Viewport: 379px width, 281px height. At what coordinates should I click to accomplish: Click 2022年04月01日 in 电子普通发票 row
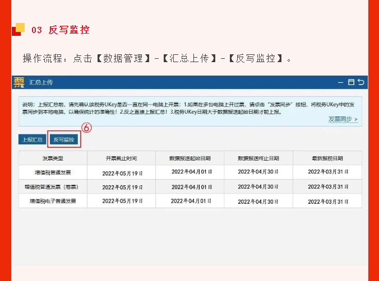pyautogui.click(x=191, y=201)
